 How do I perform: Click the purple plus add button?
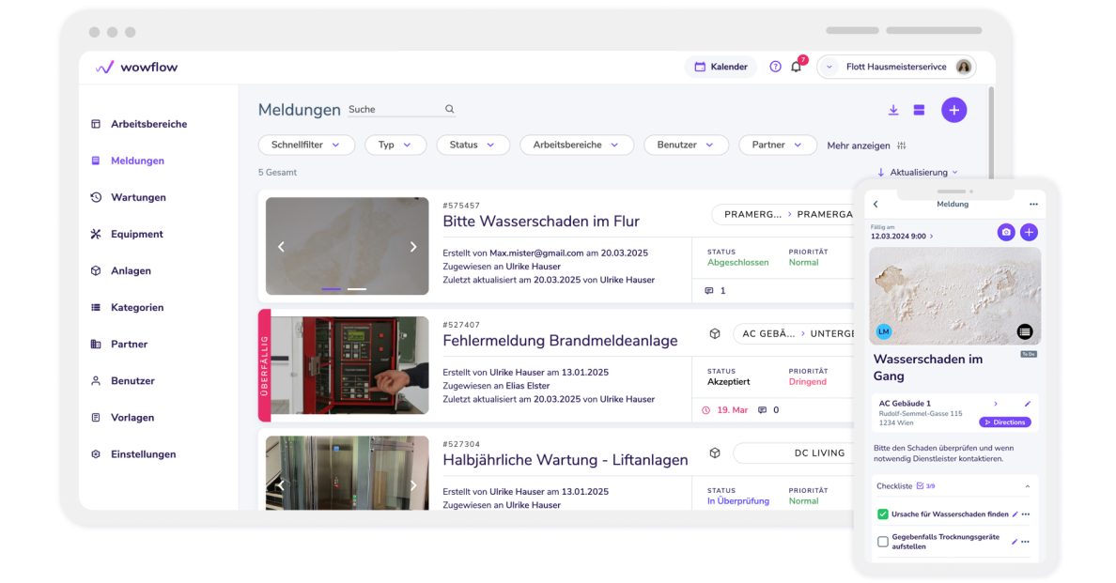click(x=953, y=110)
